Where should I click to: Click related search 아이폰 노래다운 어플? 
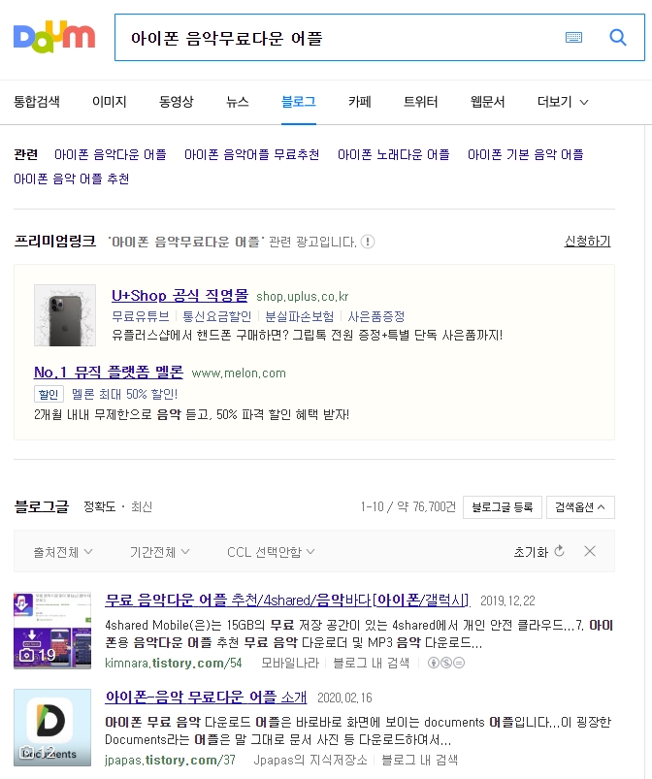click(394, 155)
